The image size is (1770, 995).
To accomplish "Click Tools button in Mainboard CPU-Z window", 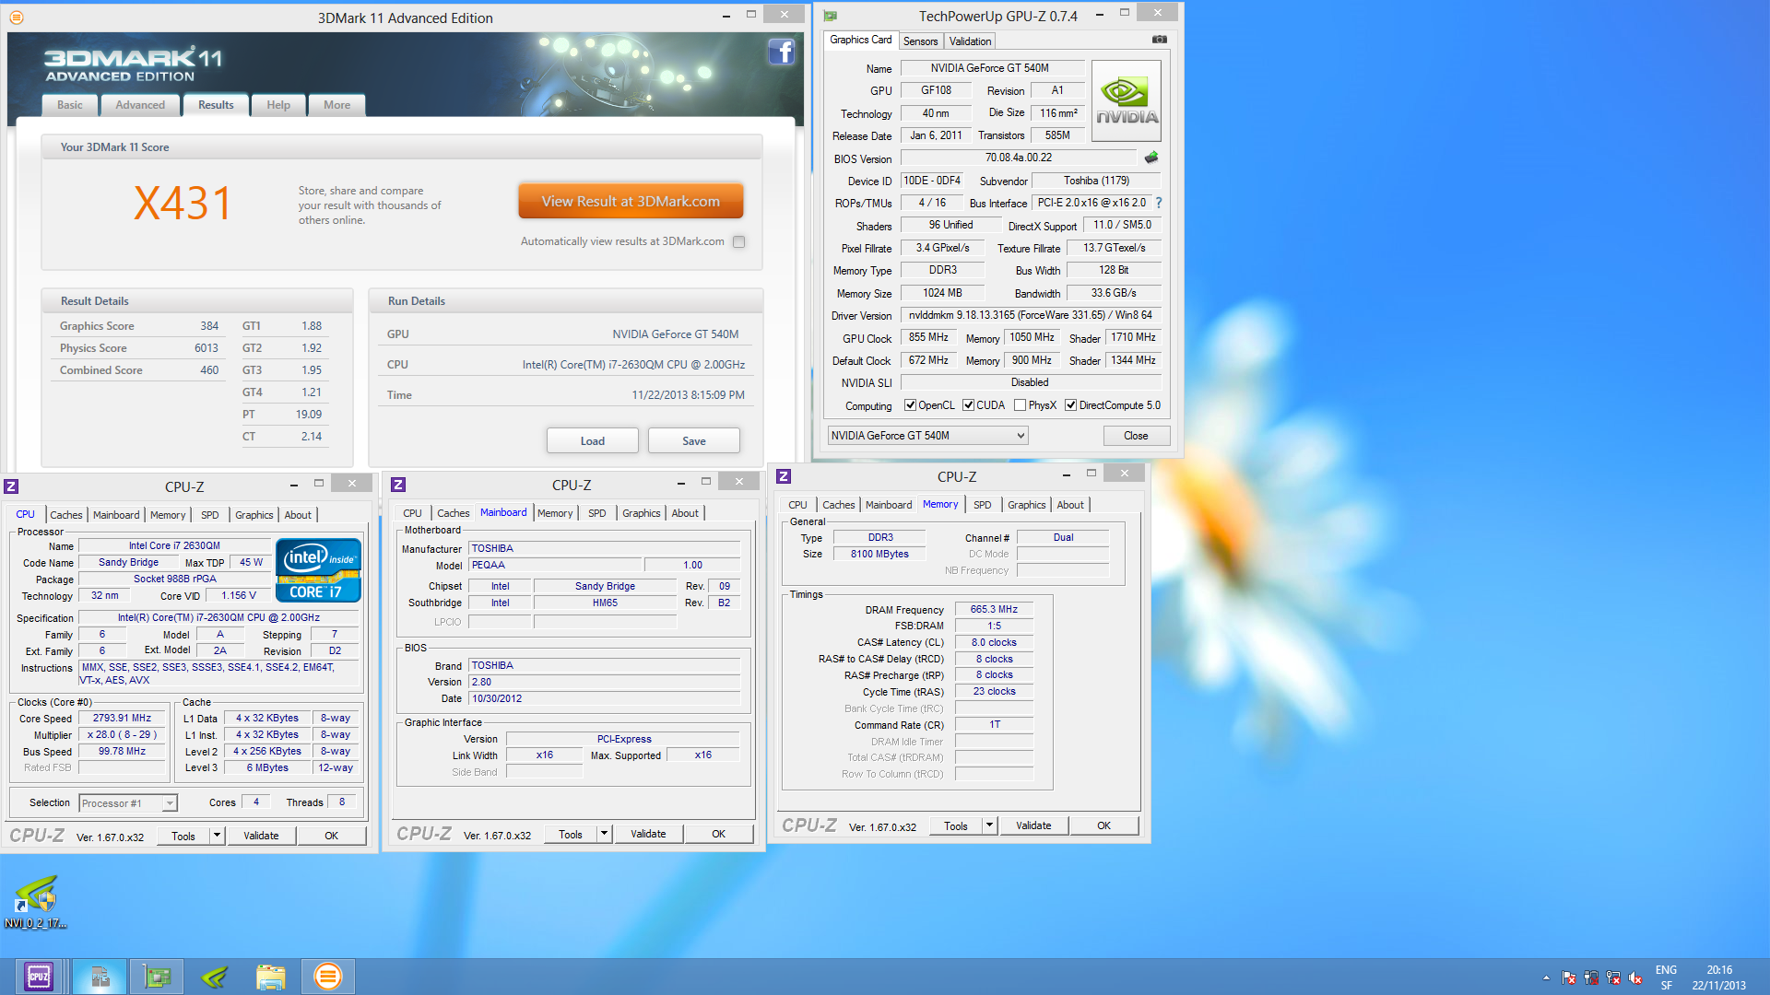I will pyautogui.click(x=571, y=834).
